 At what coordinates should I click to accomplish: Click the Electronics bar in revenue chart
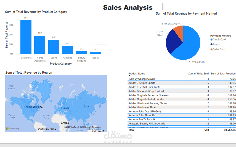coord(26,37)
